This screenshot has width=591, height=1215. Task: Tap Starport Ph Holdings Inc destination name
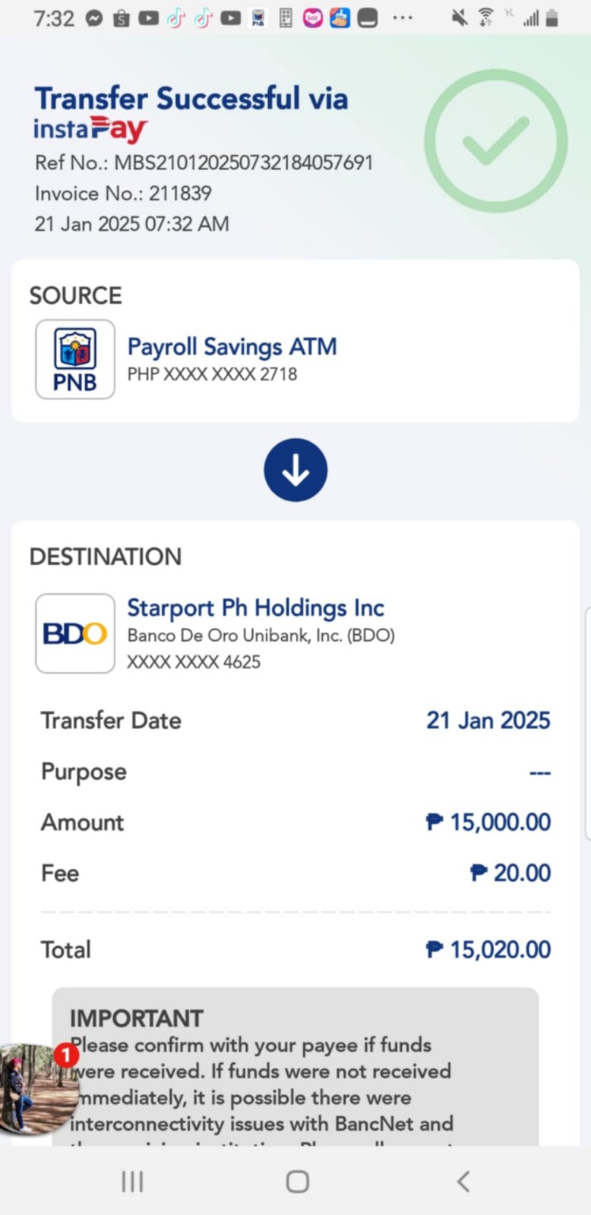(x=255, y=607)
